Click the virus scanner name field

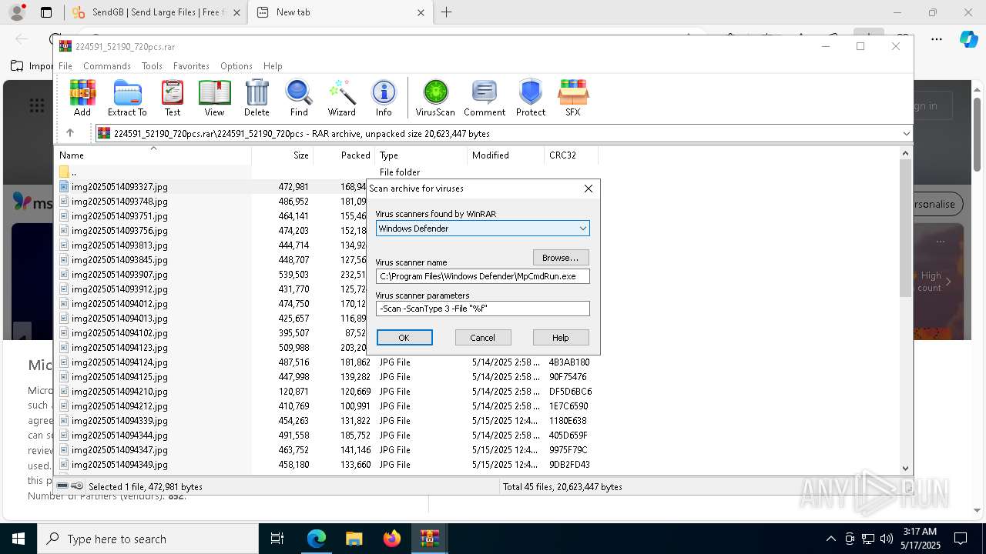(483, 276)
